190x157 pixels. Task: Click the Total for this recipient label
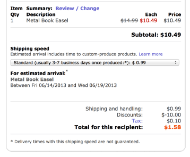[x=108, y=127]
